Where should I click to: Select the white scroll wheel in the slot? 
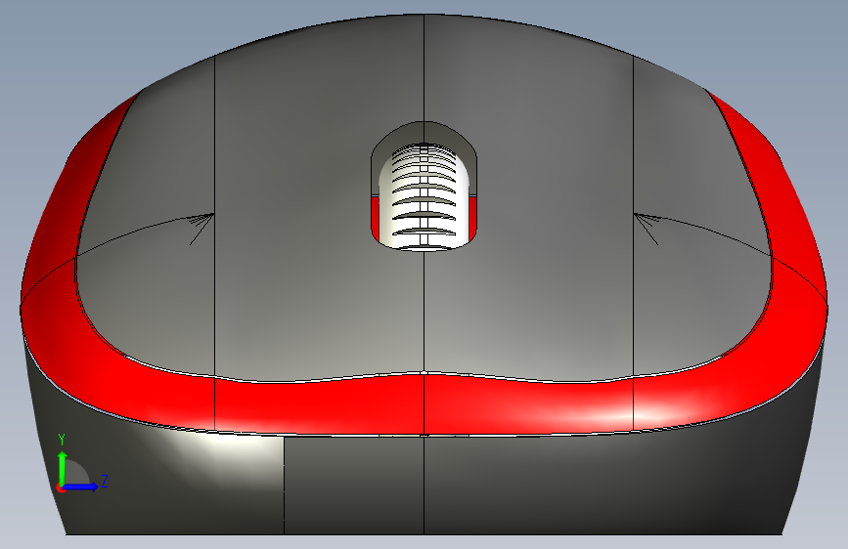coord(424,196)
